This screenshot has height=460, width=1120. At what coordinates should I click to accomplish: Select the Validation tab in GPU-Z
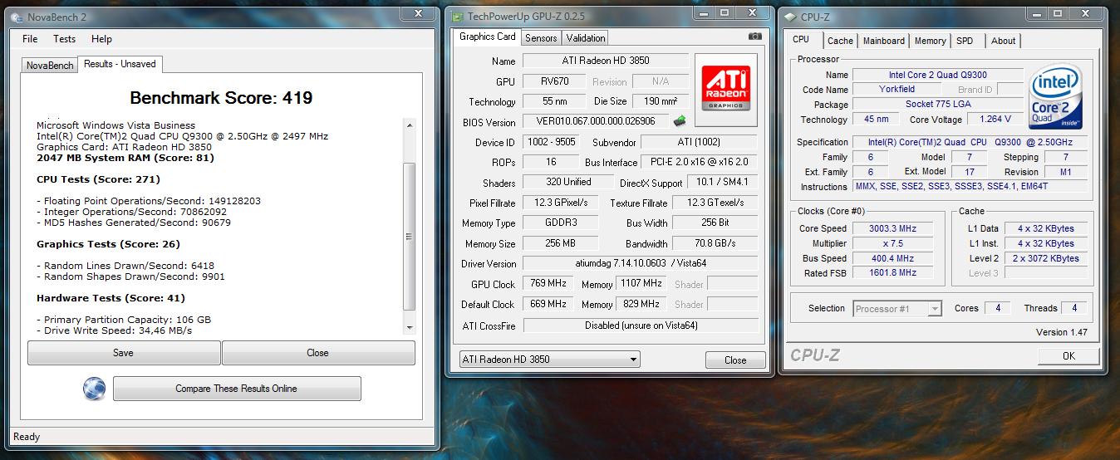coord(586,37)
